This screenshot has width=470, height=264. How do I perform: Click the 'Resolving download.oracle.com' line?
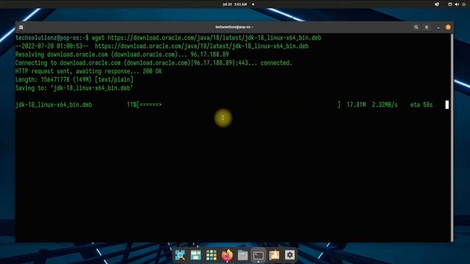tap(122, 54)
